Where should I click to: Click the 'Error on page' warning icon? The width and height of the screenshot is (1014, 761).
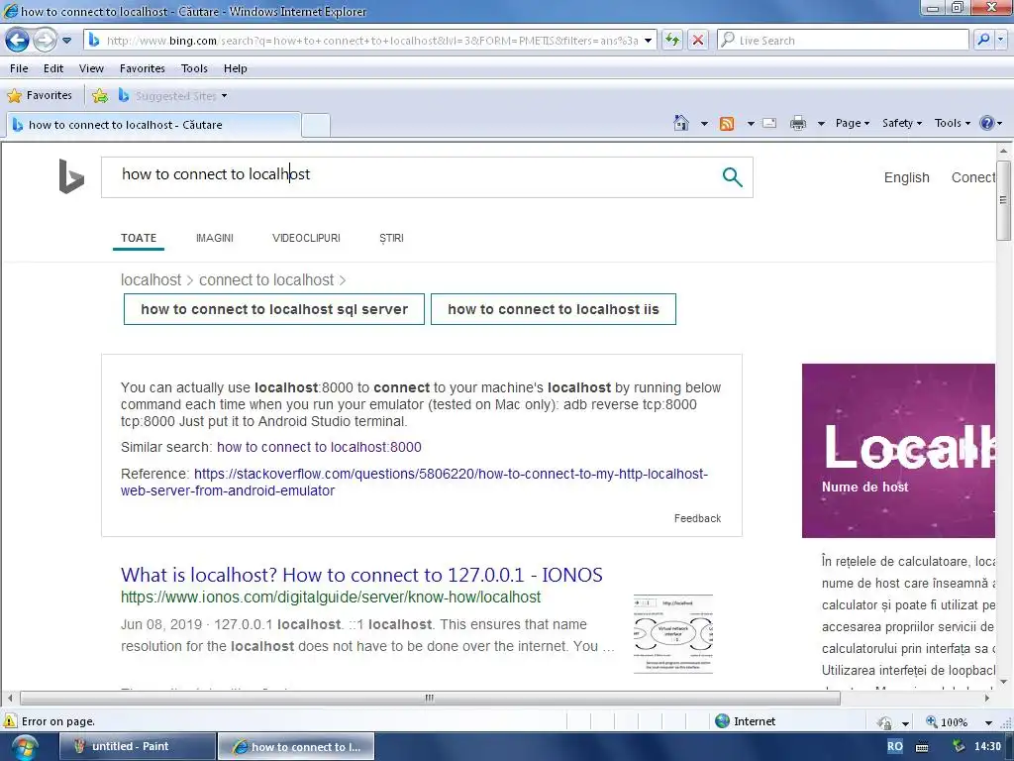point(10,721)
